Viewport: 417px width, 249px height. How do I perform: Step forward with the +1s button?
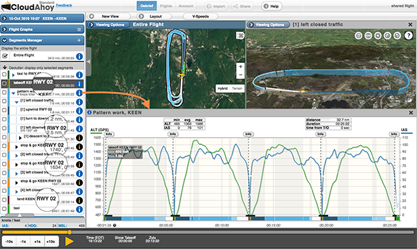click(37, 242)
